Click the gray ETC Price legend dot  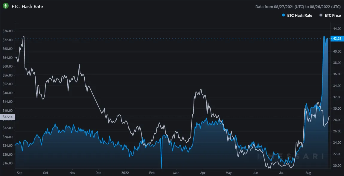[321, 15]
